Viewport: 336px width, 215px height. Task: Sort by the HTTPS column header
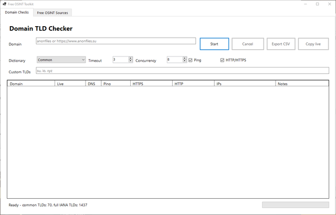(151, 84)
